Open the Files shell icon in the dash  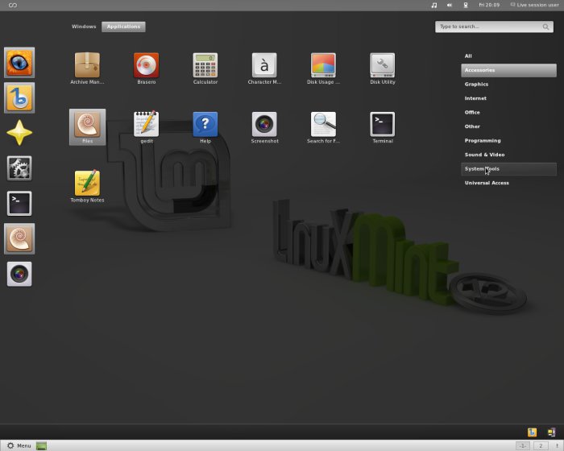[19, 238]
